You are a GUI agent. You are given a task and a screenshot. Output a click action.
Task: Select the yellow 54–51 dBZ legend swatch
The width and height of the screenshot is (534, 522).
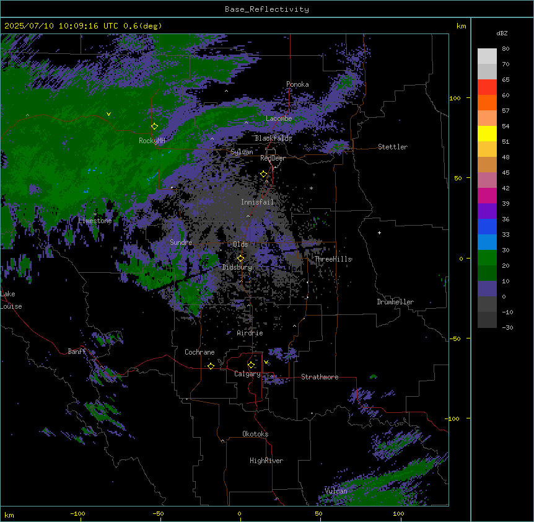click(487, 134)
